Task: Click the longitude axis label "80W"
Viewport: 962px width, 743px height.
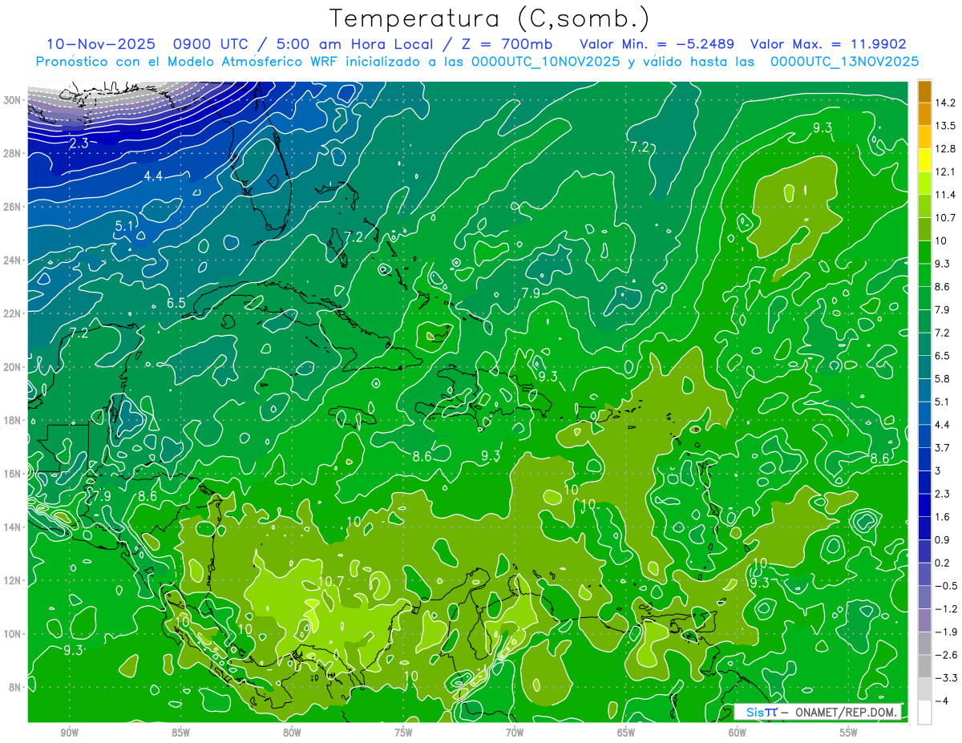Action: pyautogui.click(x=292, y=733)
